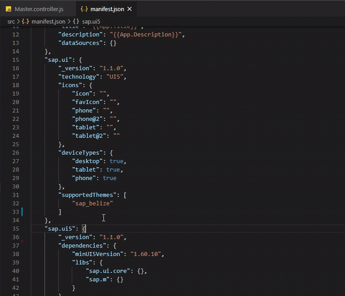Viewport: 345px width, 296px height.
Task: Open the sap.ui5 breadcrumb symbol
Action: point(91,22)
